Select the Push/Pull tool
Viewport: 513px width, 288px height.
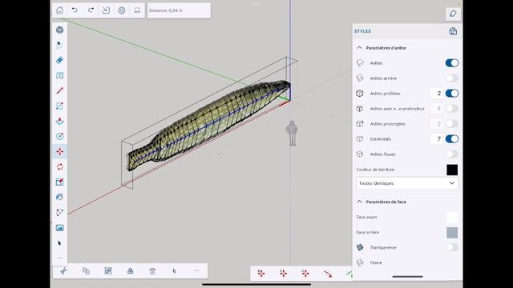(59, 121)
